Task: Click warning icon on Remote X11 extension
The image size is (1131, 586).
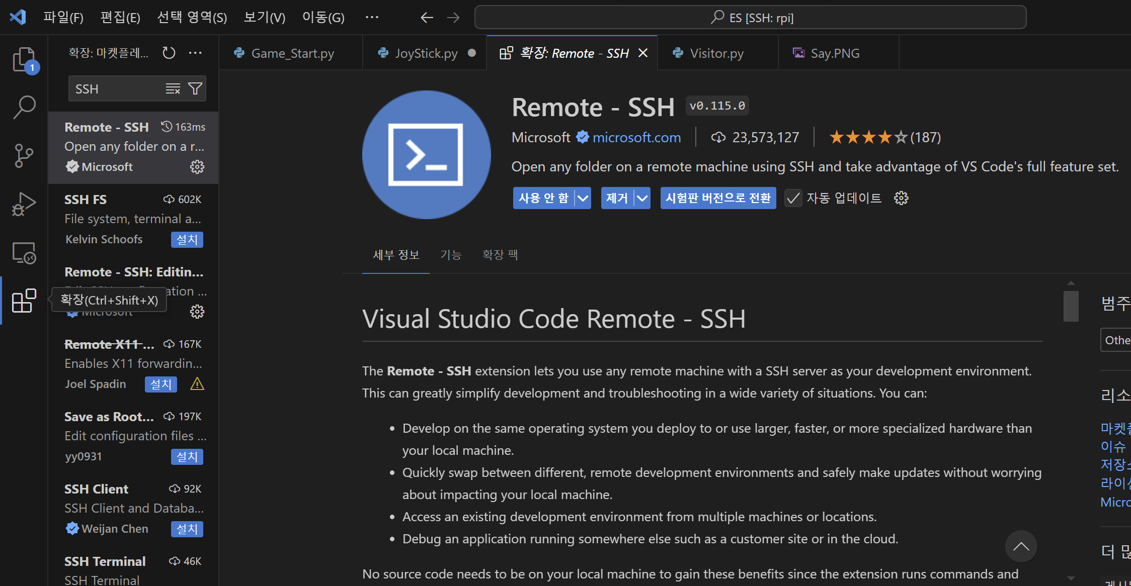Action: point(197,384)
